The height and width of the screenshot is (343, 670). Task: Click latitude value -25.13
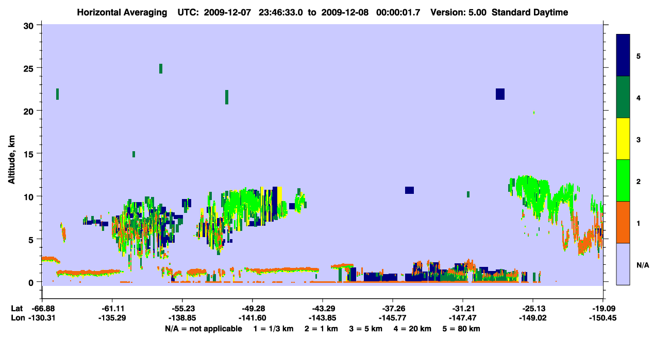point(533,308)
